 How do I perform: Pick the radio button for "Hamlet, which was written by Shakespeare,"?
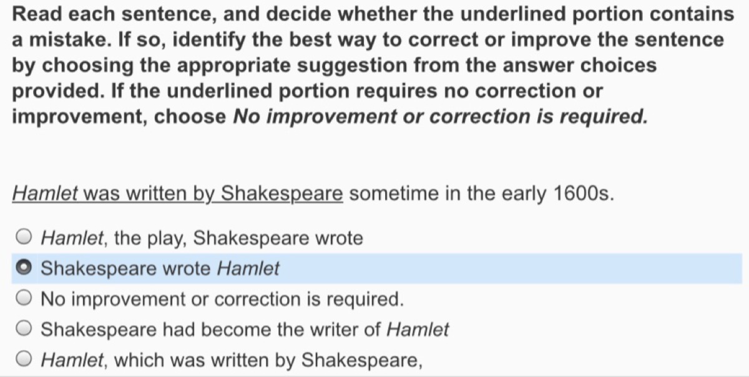[24, 360]
